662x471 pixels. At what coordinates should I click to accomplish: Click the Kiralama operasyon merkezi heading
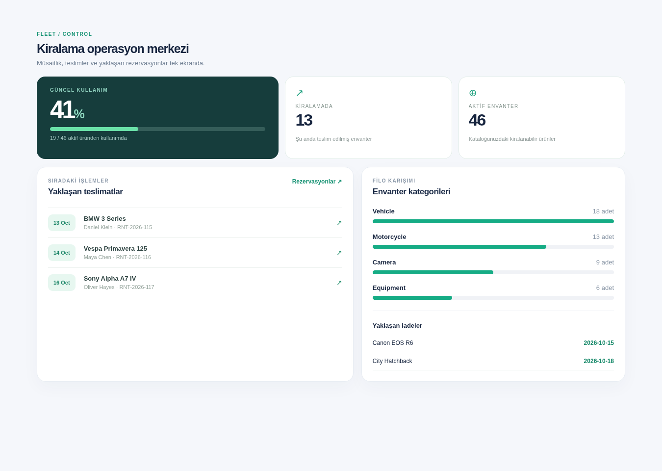(x=113, y=49)
